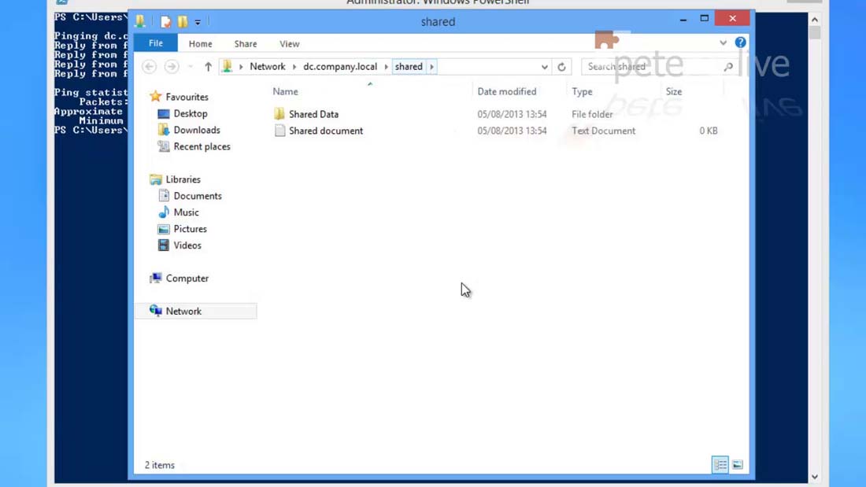Click PowerShell window scroll up arrow
The width and height of the screenshot is (866, 487).
(815, 20)
